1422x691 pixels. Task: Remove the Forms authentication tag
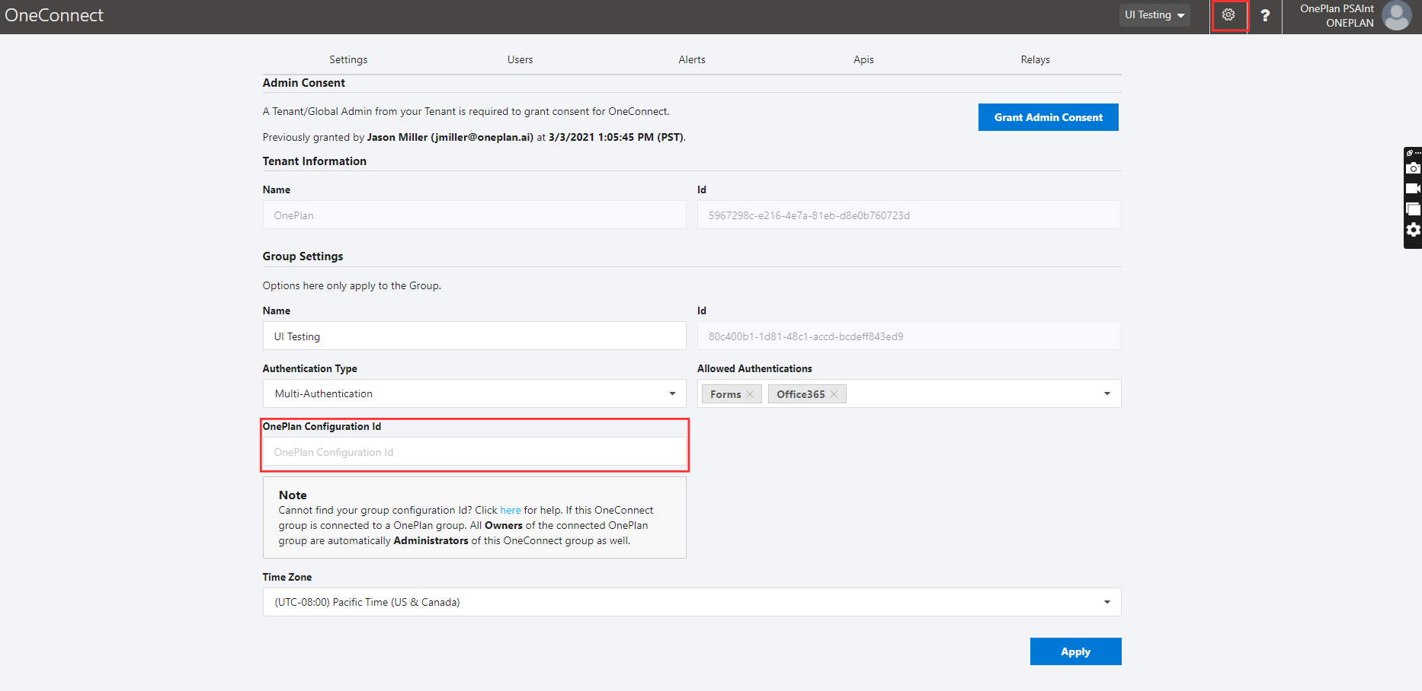751,393
